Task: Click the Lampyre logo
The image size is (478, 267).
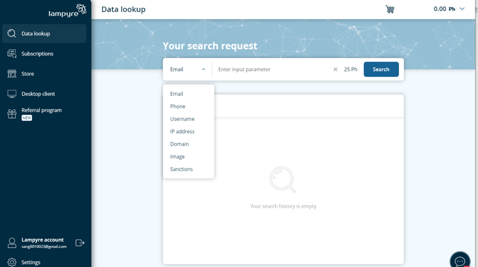Action: (67, 11)
